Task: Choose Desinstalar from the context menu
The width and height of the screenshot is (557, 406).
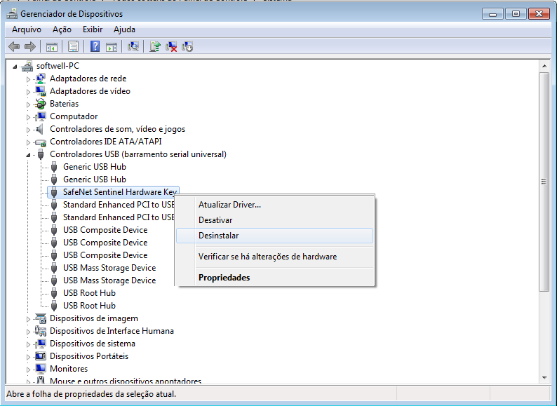Action: point(218,236)
